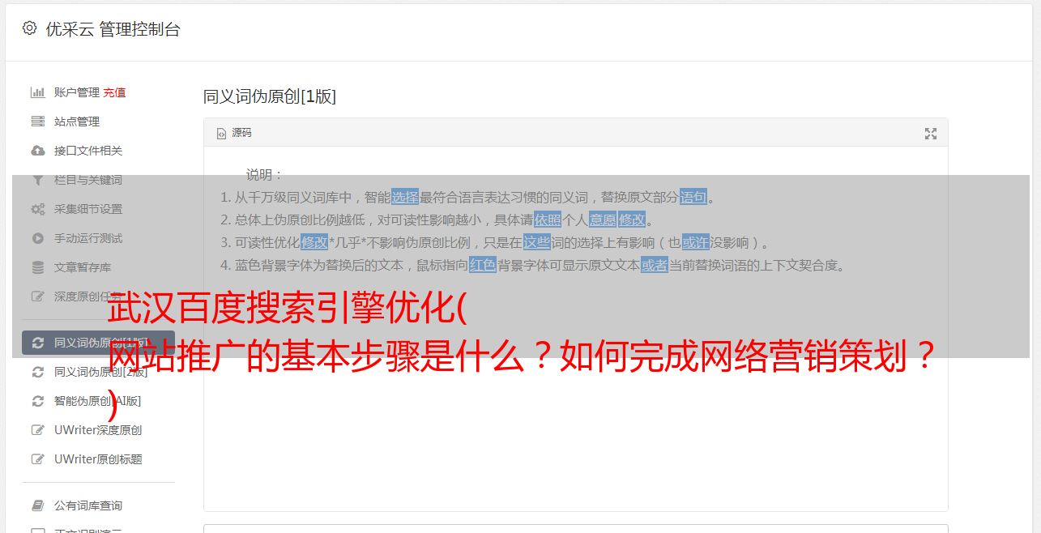Open the 公有词库查询 book icon
Screen dimensions: 1041x533
point(37,505)
